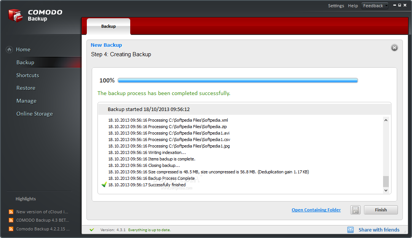Screen dimensions: 412x238
Task: Select log line Processing Softpedia1.csv
Action: coord(169,140)
